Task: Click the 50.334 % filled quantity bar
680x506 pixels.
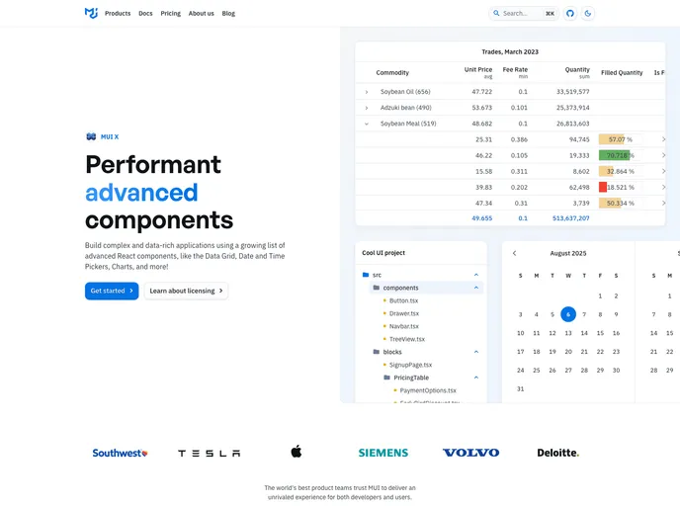Action: point(620,203)
